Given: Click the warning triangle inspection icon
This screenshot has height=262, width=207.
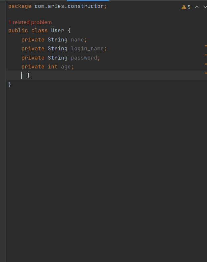Looking at the screenshot, I should (184, 7).
